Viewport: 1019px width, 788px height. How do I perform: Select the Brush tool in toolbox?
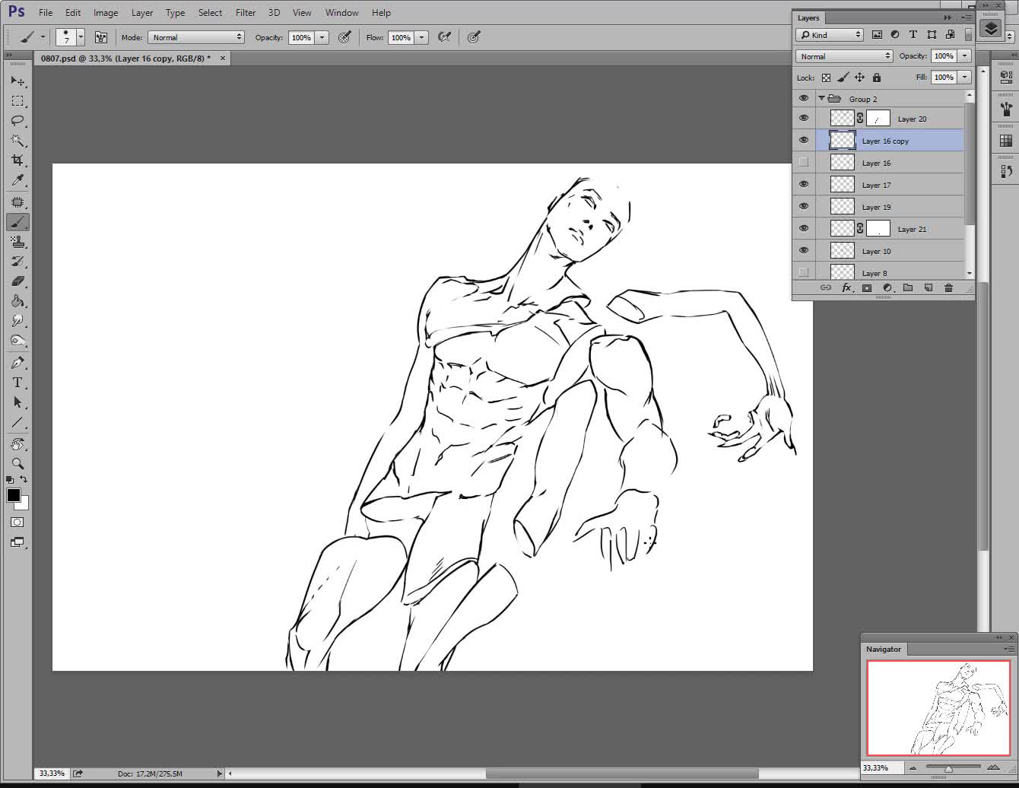tap(17, 222)
